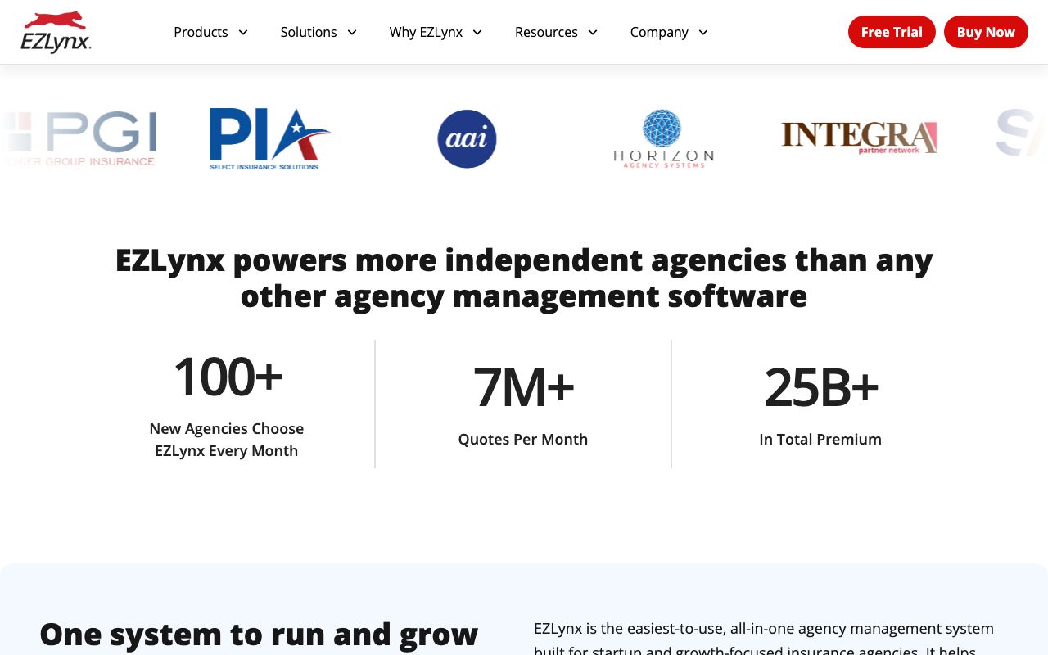Click the Horizon Agency Systems logo
This screenshot has height=655, width=1048.
click(x=663, y=139)
